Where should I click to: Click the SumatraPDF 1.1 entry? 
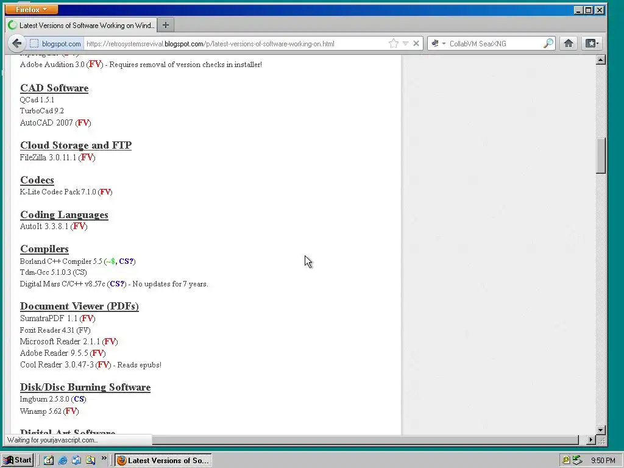pyautogui.click(x=58, y=318)
